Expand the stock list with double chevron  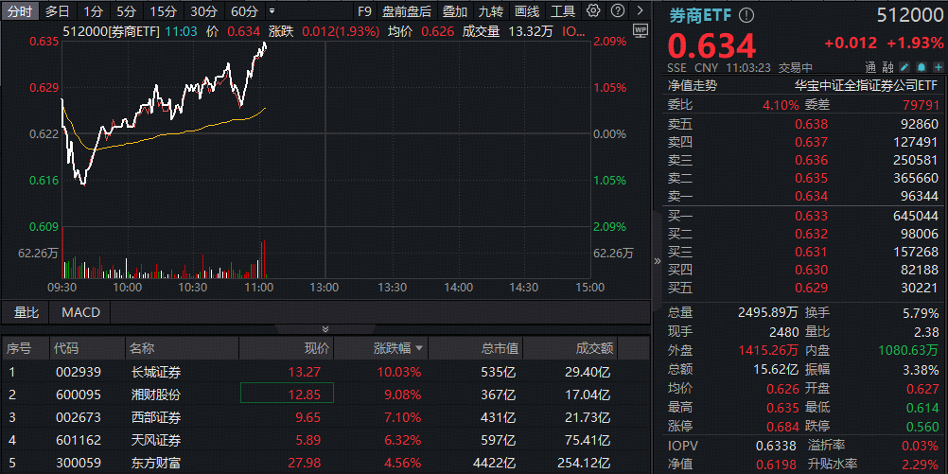click(x=325, y=329)
